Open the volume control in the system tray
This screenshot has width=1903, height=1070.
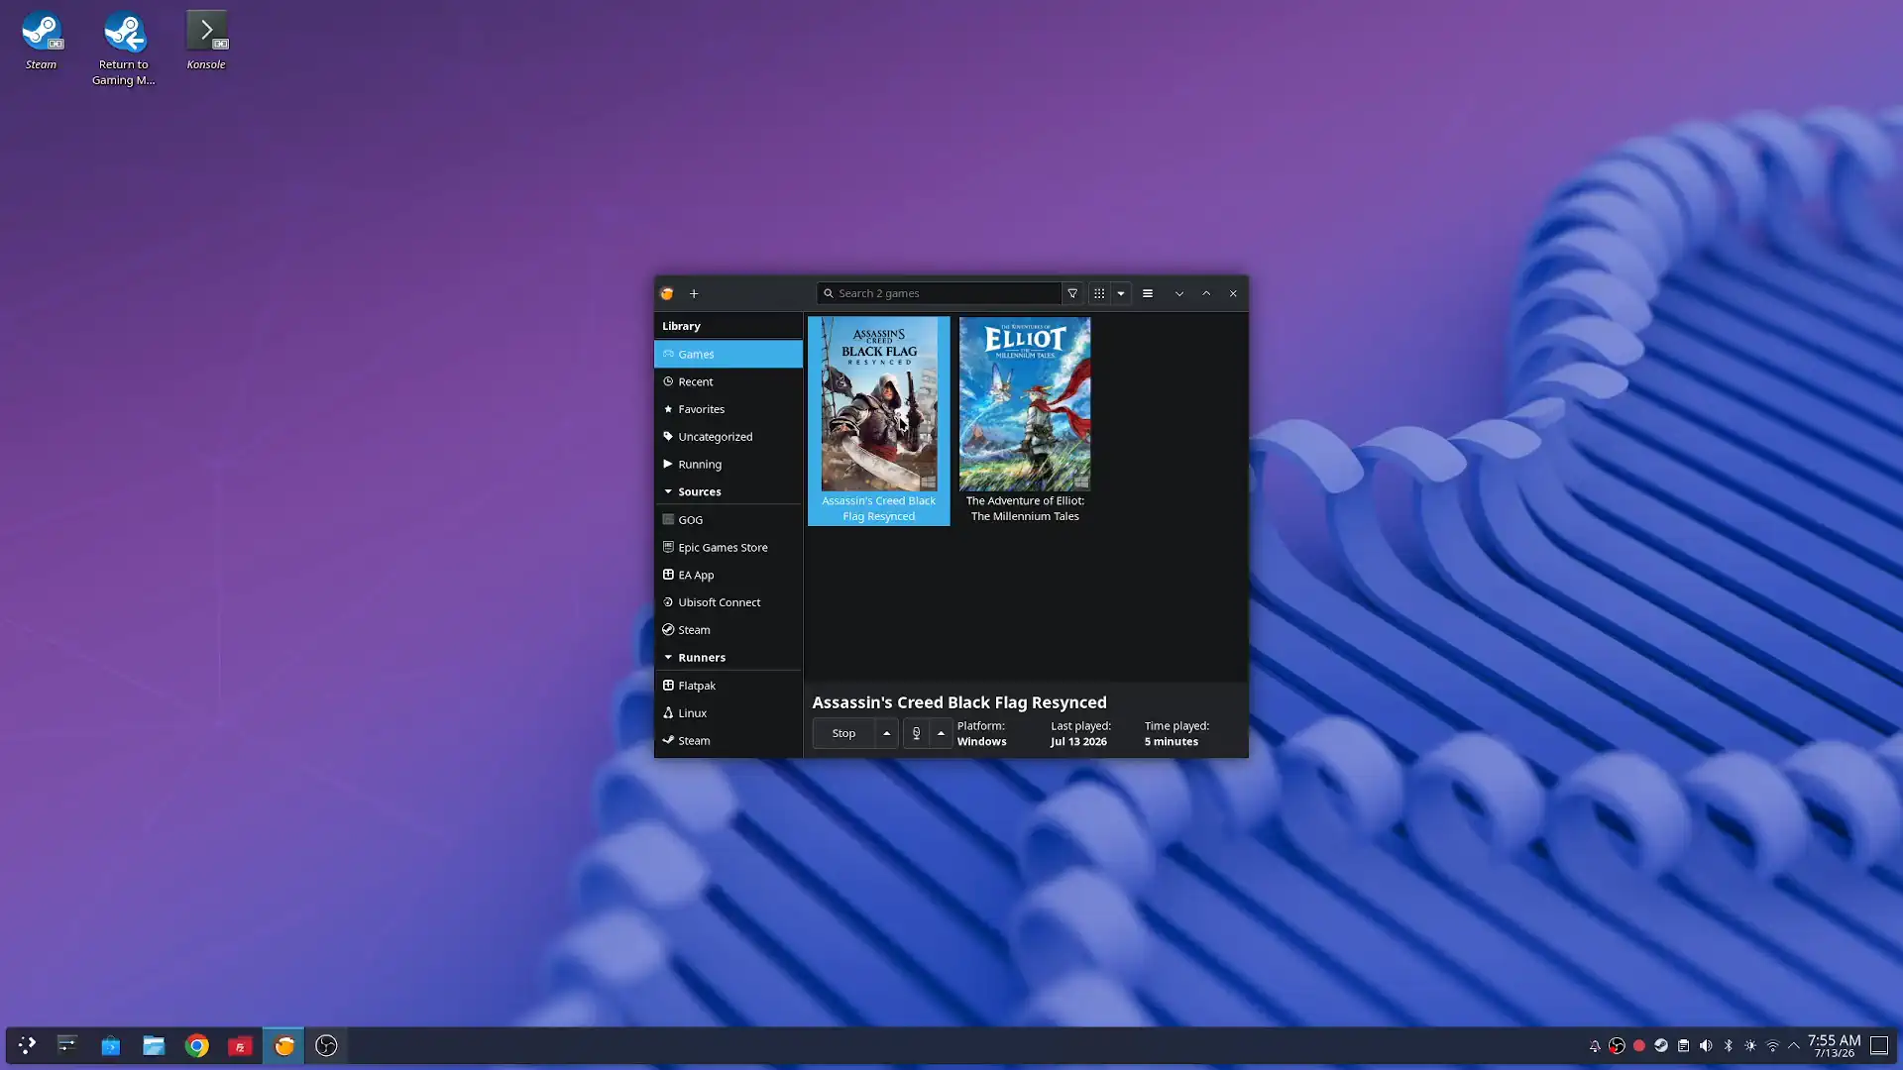click(1706, 1046)
